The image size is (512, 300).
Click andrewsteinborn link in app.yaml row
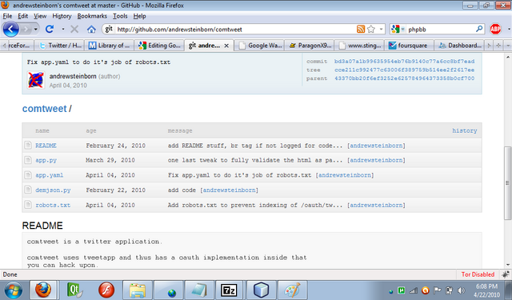tap(345, 175)
